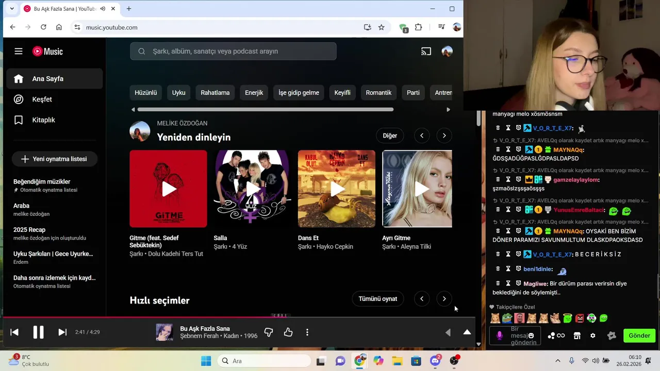This screenshot has width=660, height=371.
Task: Open the 2025 Recap playlist
Action: (x=55, y=233)
